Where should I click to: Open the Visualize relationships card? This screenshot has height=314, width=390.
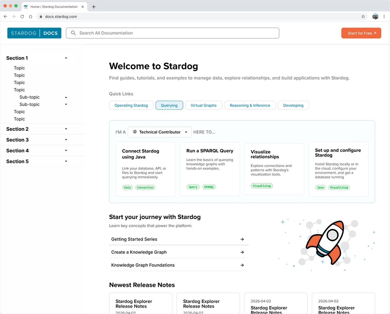(274, 169)
